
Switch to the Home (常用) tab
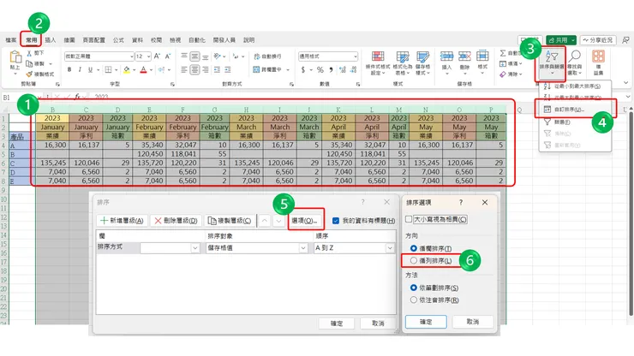coord(31,40)
